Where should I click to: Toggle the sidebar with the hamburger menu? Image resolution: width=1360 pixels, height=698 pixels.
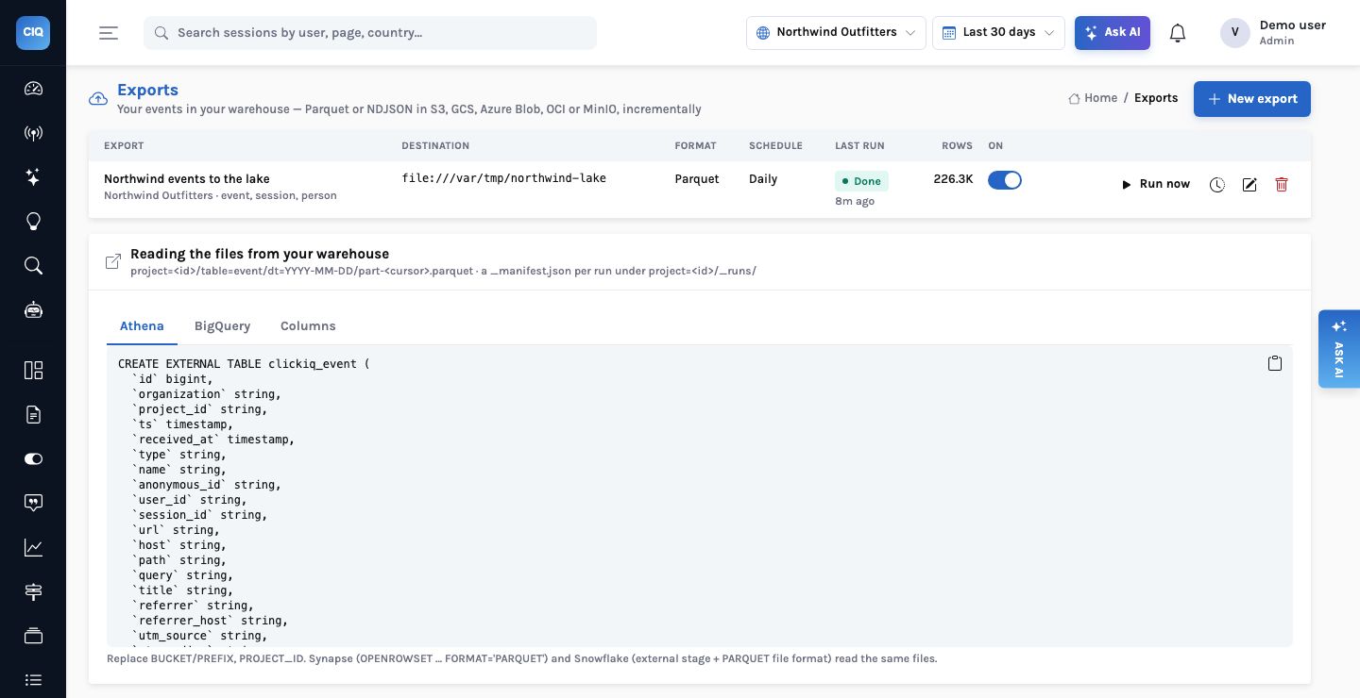(x=109, y=33)
